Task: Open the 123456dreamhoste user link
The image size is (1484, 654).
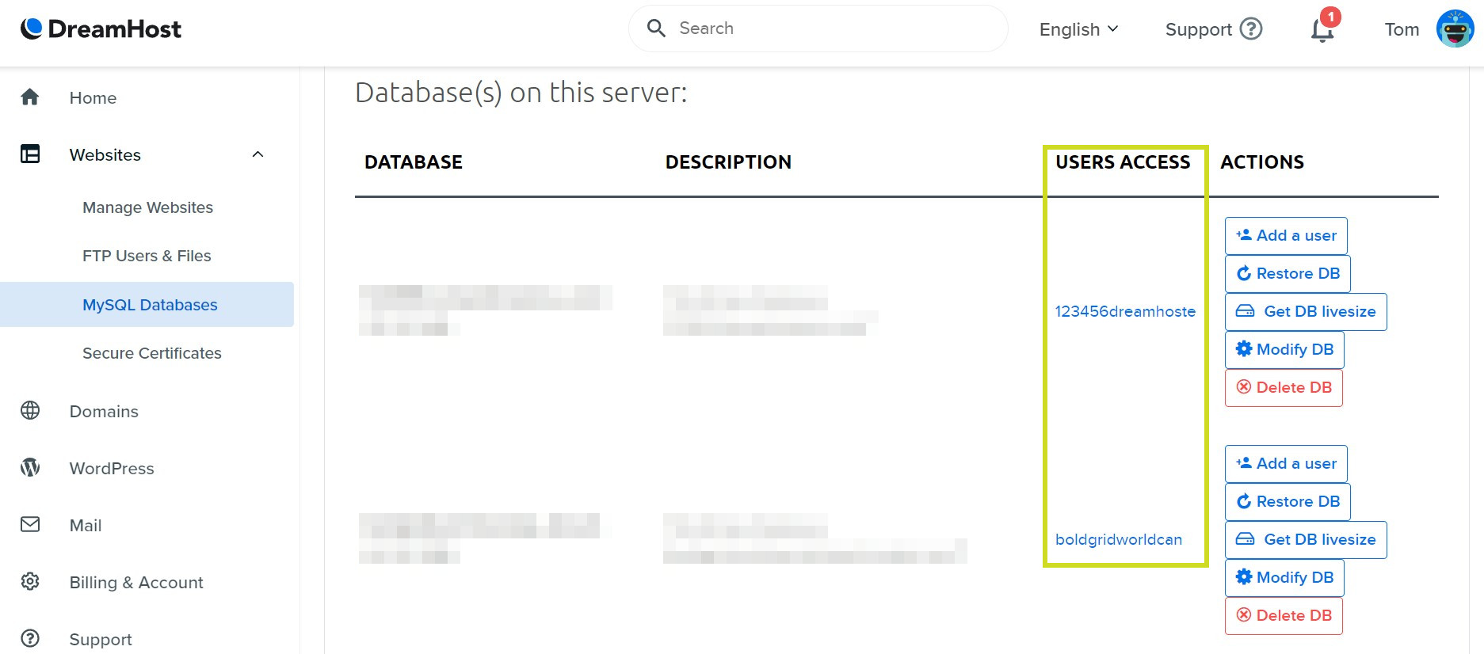Action: tap(1125, 311)
